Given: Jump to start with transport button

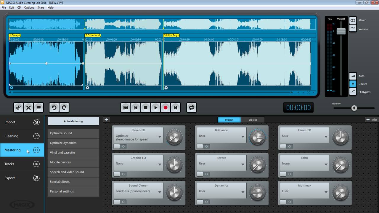Looking at the screenshot, I should [126, 108].
